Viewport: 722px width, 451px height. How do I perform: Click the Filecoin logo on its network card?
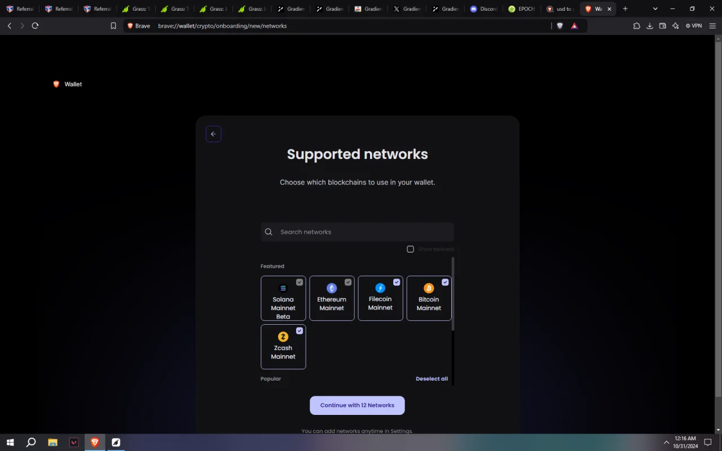click(380, 288)
